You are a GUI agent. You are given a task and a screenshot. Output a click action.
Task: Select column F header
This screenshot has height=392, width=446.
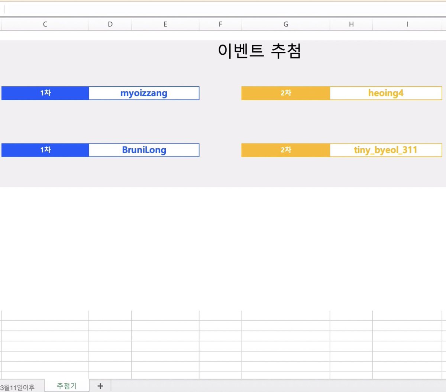click(220, 24)
